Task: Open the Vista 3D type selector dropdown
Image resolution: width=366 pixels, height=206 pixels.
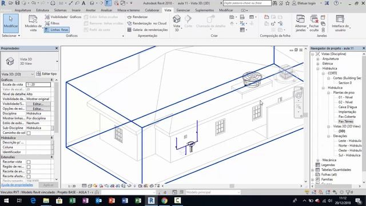Action: (x=57, y=61)
